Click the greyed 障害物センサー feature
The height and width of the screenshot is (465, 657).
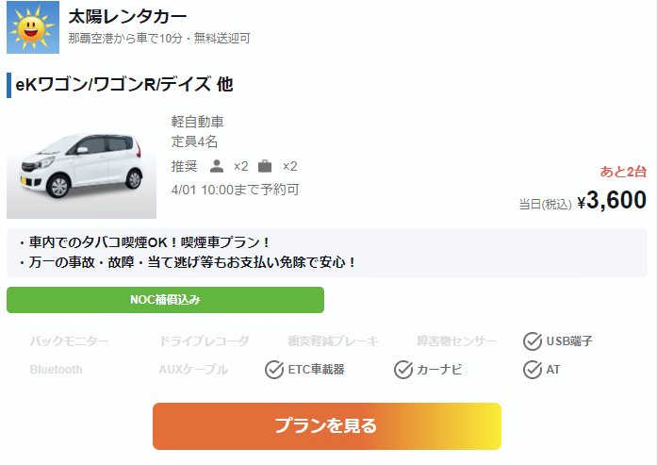point(456,341)
